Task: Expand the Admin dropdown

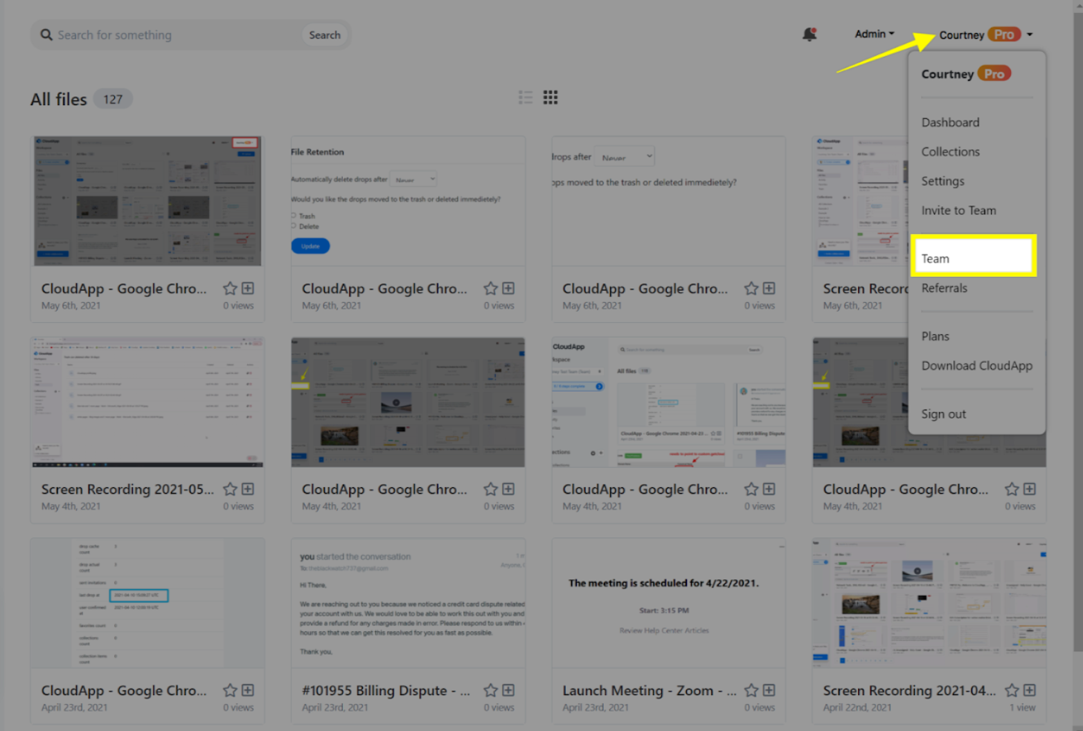Action: (875, 34)
